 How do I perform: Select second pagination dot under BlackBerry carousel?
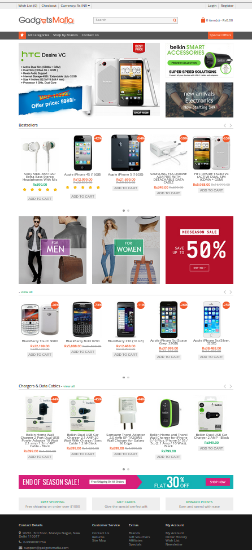click(x=128, y=377)
